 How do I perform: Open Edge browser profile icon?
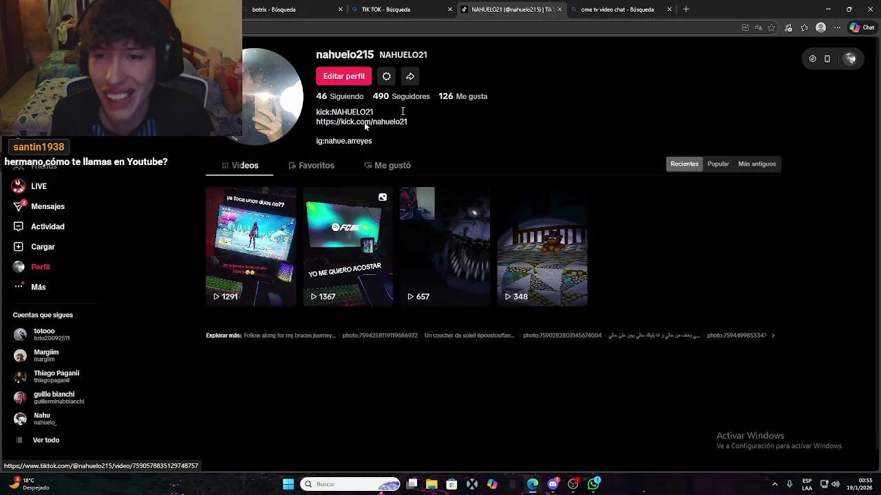(x=820, y=27)
